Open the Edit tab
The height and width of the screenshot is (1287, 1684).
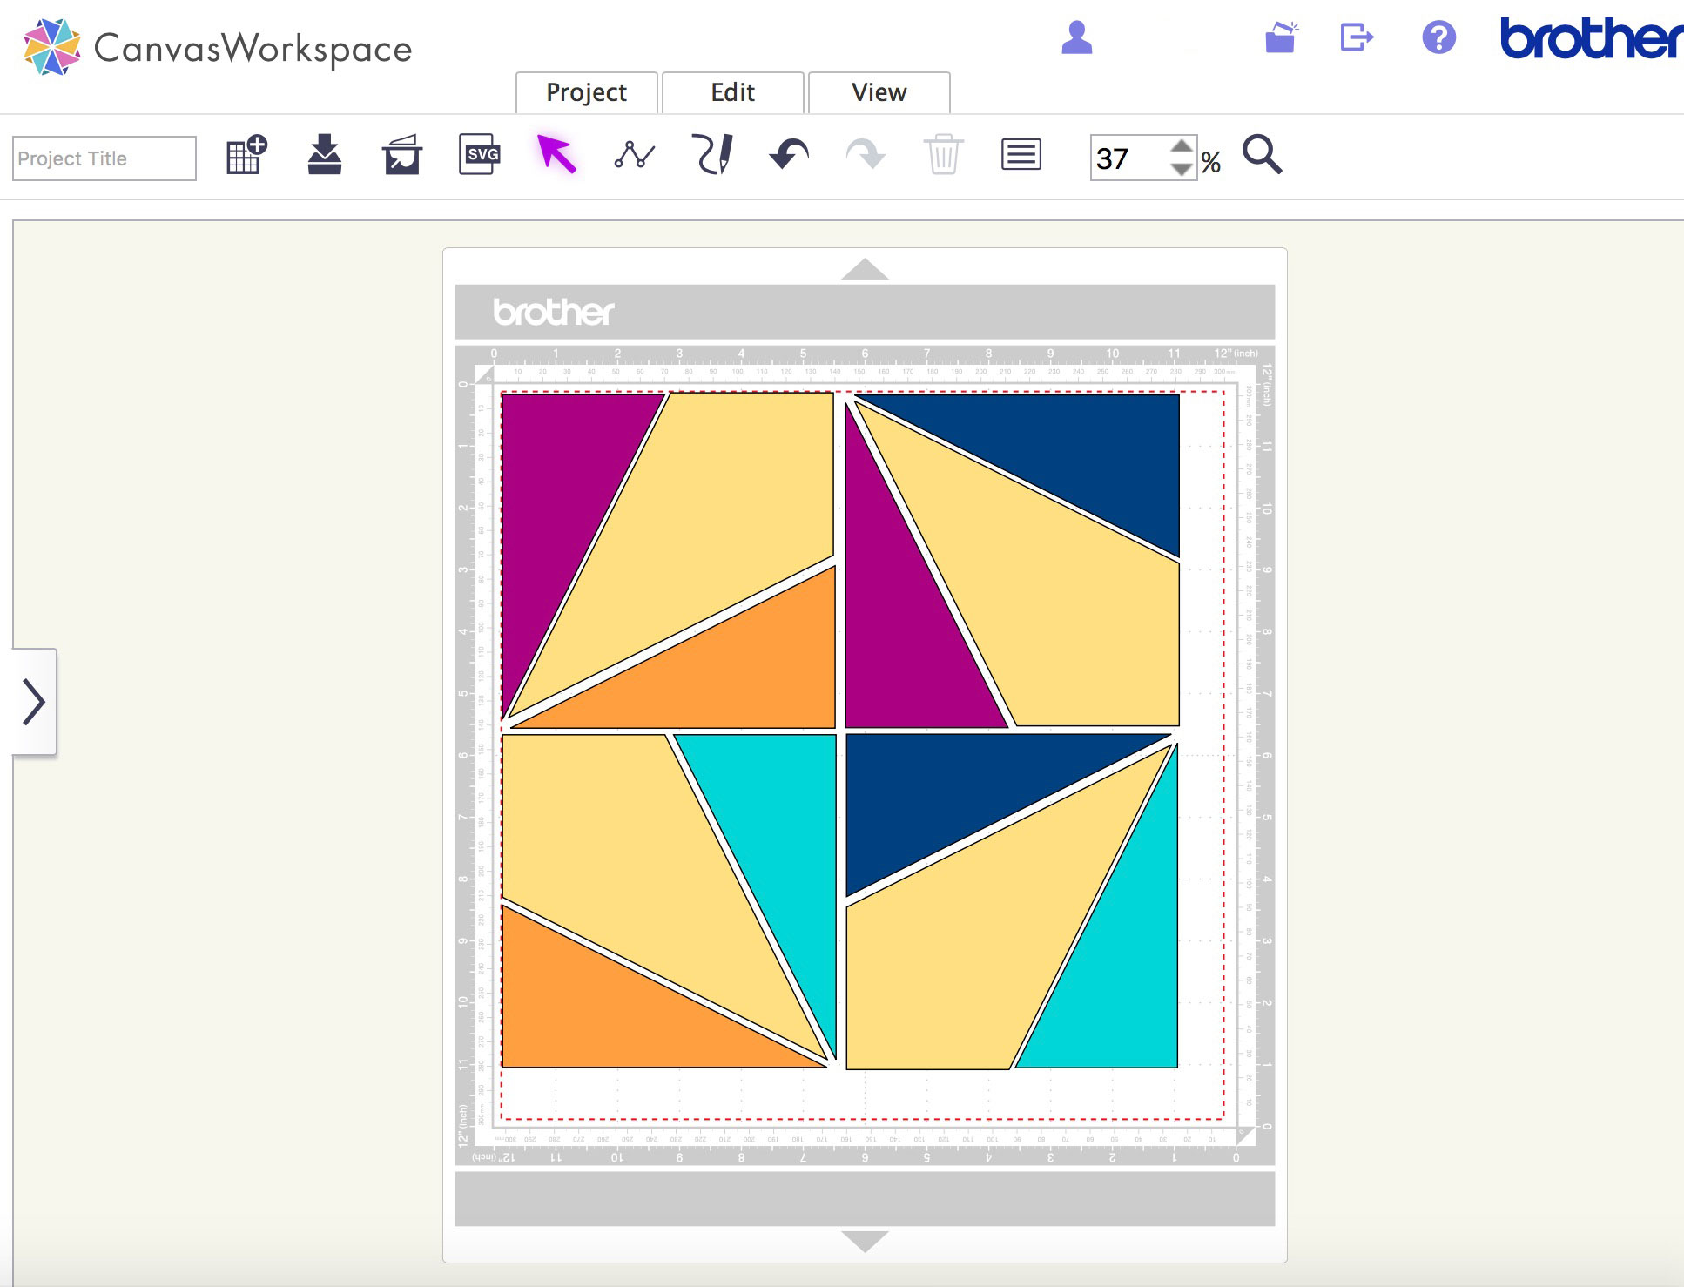pyautogui.click(x=732, y=92)
